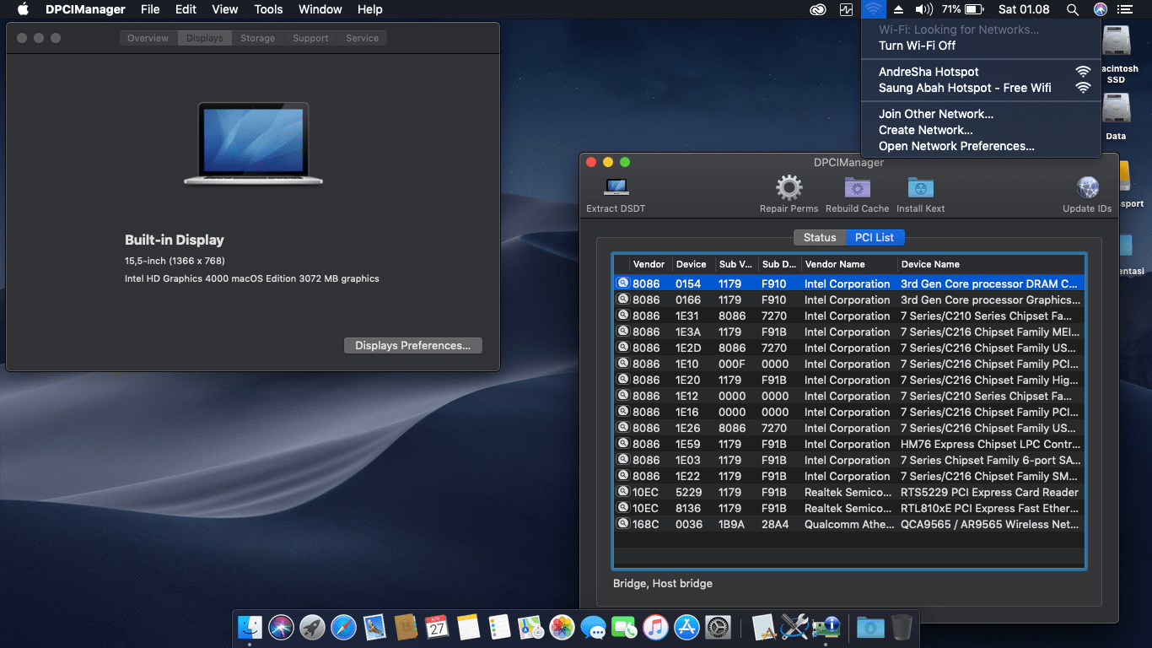1152x648 pixels.
Task: Select the PCI List tab
Action: pos(874,237)
